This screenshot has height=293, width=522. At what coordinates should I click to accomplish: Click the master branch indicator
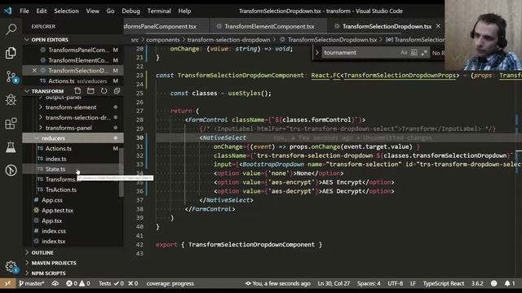32,283
